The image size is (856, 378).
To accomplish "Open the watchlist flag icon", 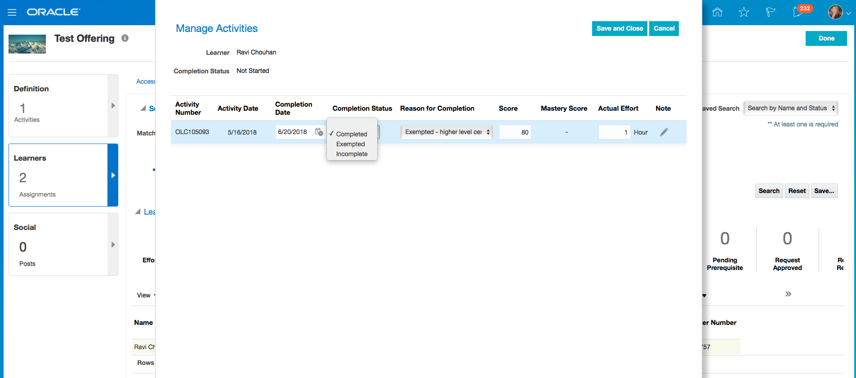I will 771,12.
